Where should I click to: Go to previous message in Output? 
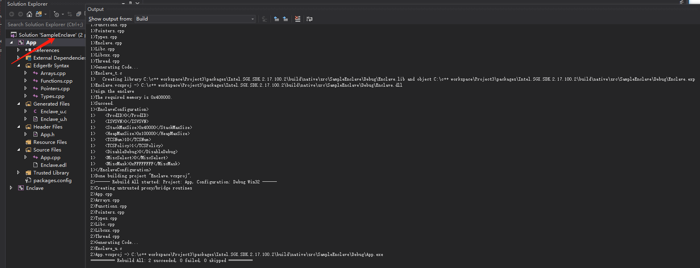(x=276, y=19)
